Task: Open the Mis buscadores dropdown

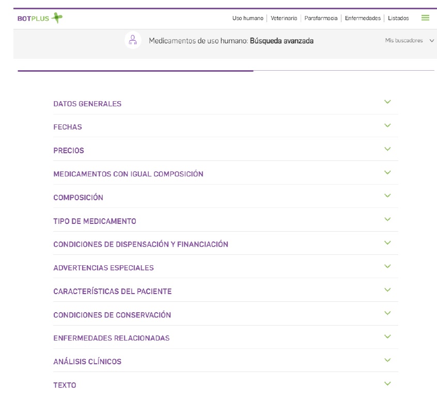Action: tap(409, 41)
